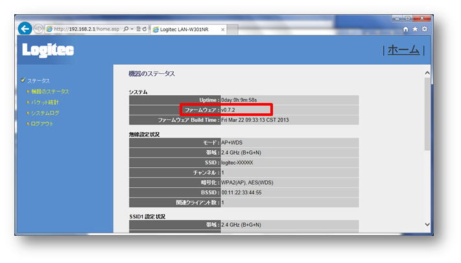Click the vertical scrollbar thumb
Viewport: 461px width, 263px height.
pos(427,115)
